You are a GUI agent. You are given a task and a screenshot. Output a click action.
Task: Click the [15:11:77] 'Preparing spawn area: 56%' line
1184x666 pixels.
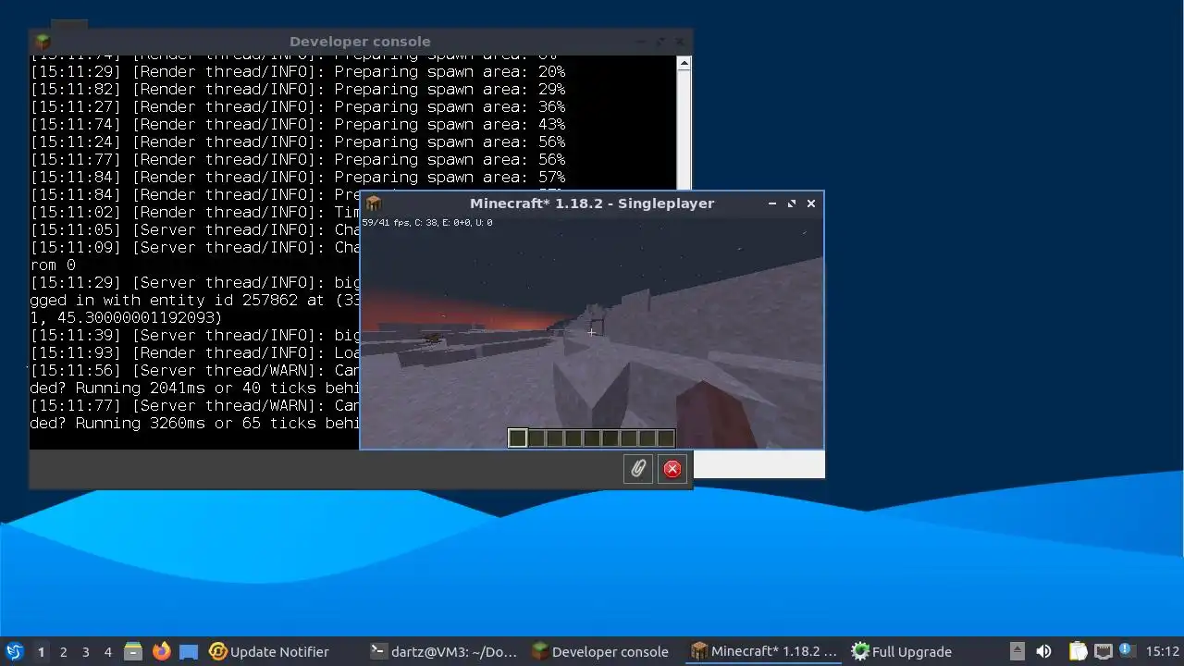point(298,160)
